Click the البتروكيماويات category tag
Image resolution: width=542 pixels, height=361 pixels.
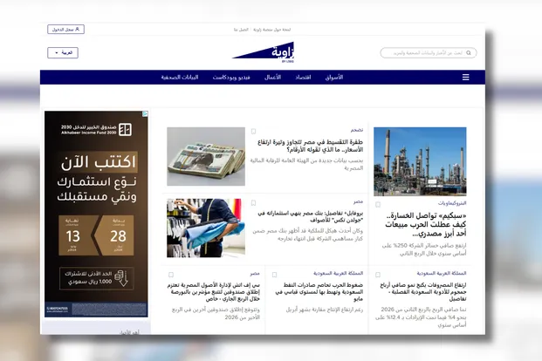point(452,203)
